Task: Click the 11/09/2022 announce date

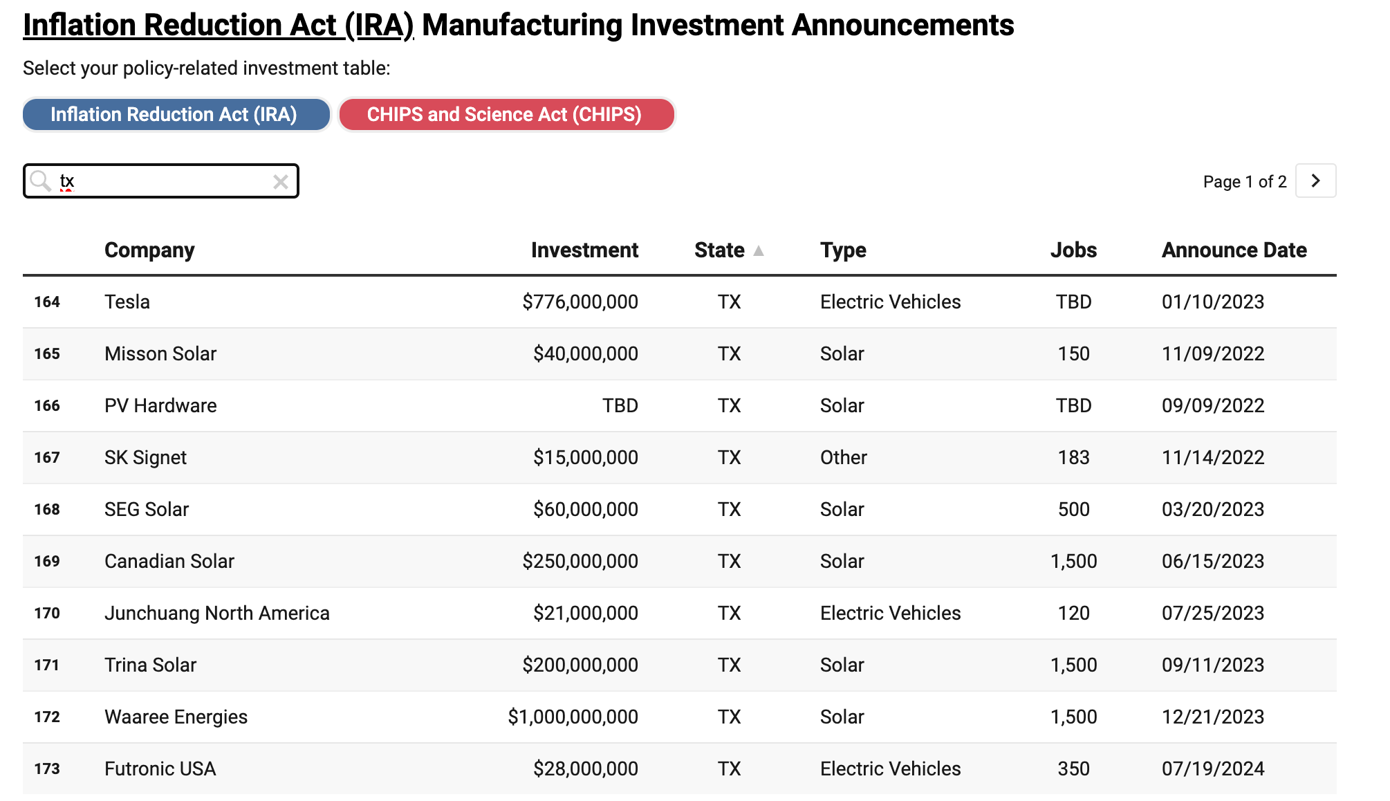Action: click(x=1213, y=353)
